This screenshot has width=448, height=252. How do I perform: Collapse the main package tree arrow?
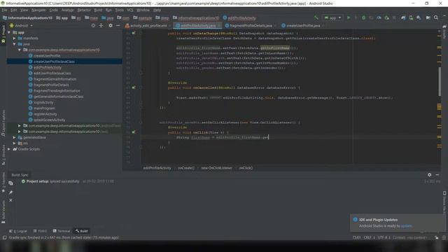pos(20,50)
